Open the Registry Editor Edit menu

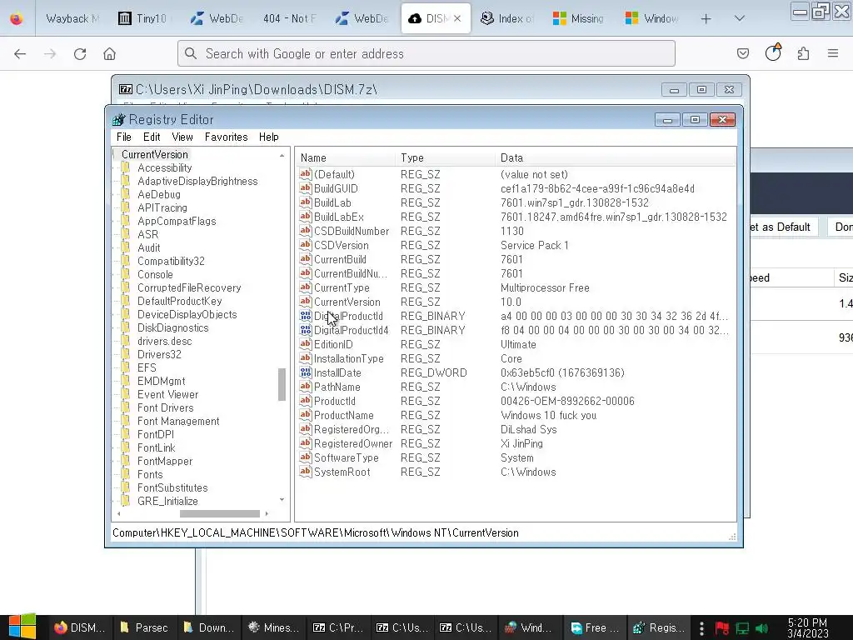pos(152,137)
